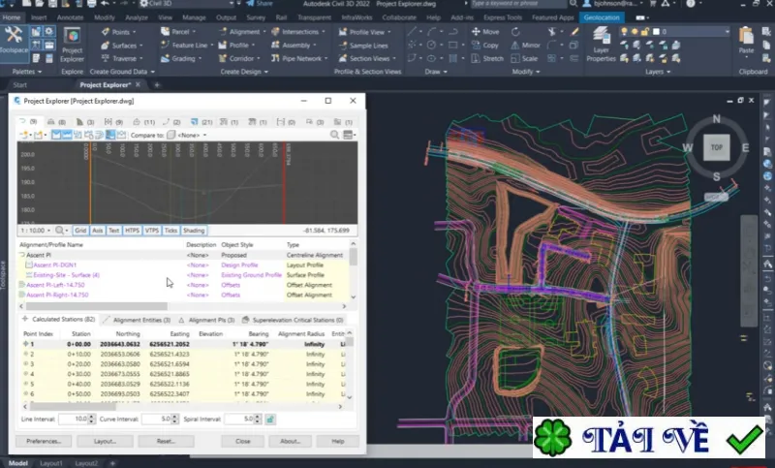Toggle the Shading button in profile view

(x=194, y=231)
